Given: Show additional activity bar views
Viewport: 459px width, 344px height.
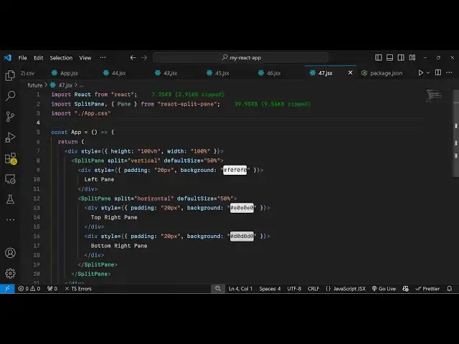Looking at the screenshot, I should click(10, 219).
